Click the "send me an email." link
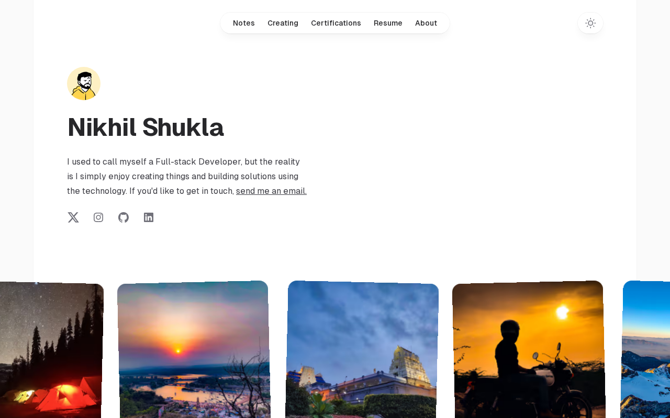Viewport: 670px width, 418px height. pyautogui.click(x=271, y=191)
